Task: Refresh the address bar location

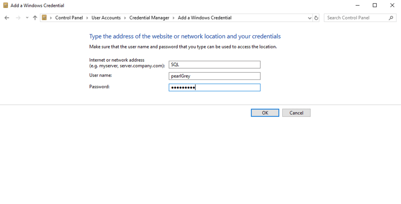Action: point(316,18)
